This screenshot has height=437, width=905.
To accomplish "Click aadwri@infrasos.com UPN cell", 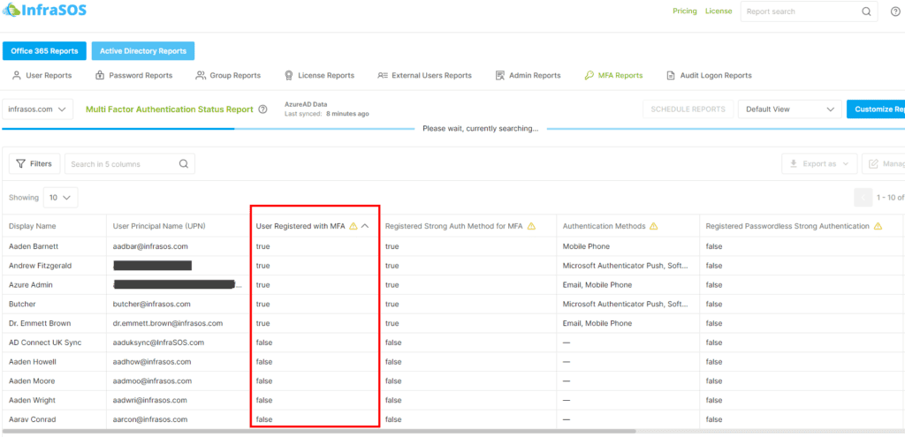I will (x=150, y=400).
